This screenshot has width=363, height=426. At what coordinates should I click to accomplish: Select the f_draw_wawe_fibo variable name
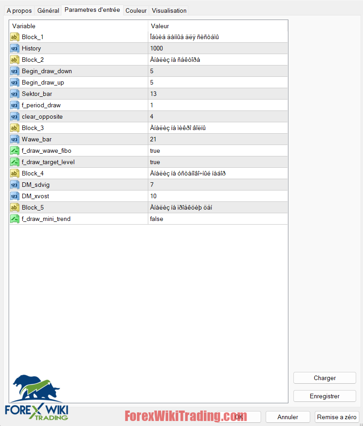[46, 151]
